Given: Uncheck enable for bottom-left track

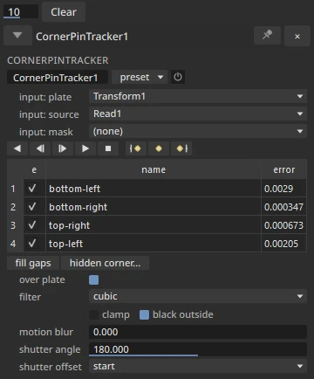Looking at the screenshot, I should 32,189.
